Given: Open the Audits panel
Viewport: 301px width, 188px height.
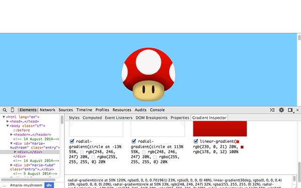Looking at the screenshot, I should (140, 110).
